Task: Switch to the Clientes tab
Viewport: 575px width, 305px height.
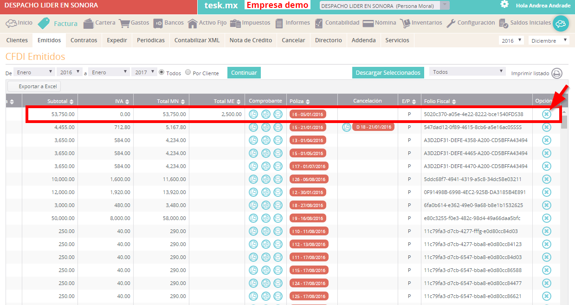Action: 17,40
